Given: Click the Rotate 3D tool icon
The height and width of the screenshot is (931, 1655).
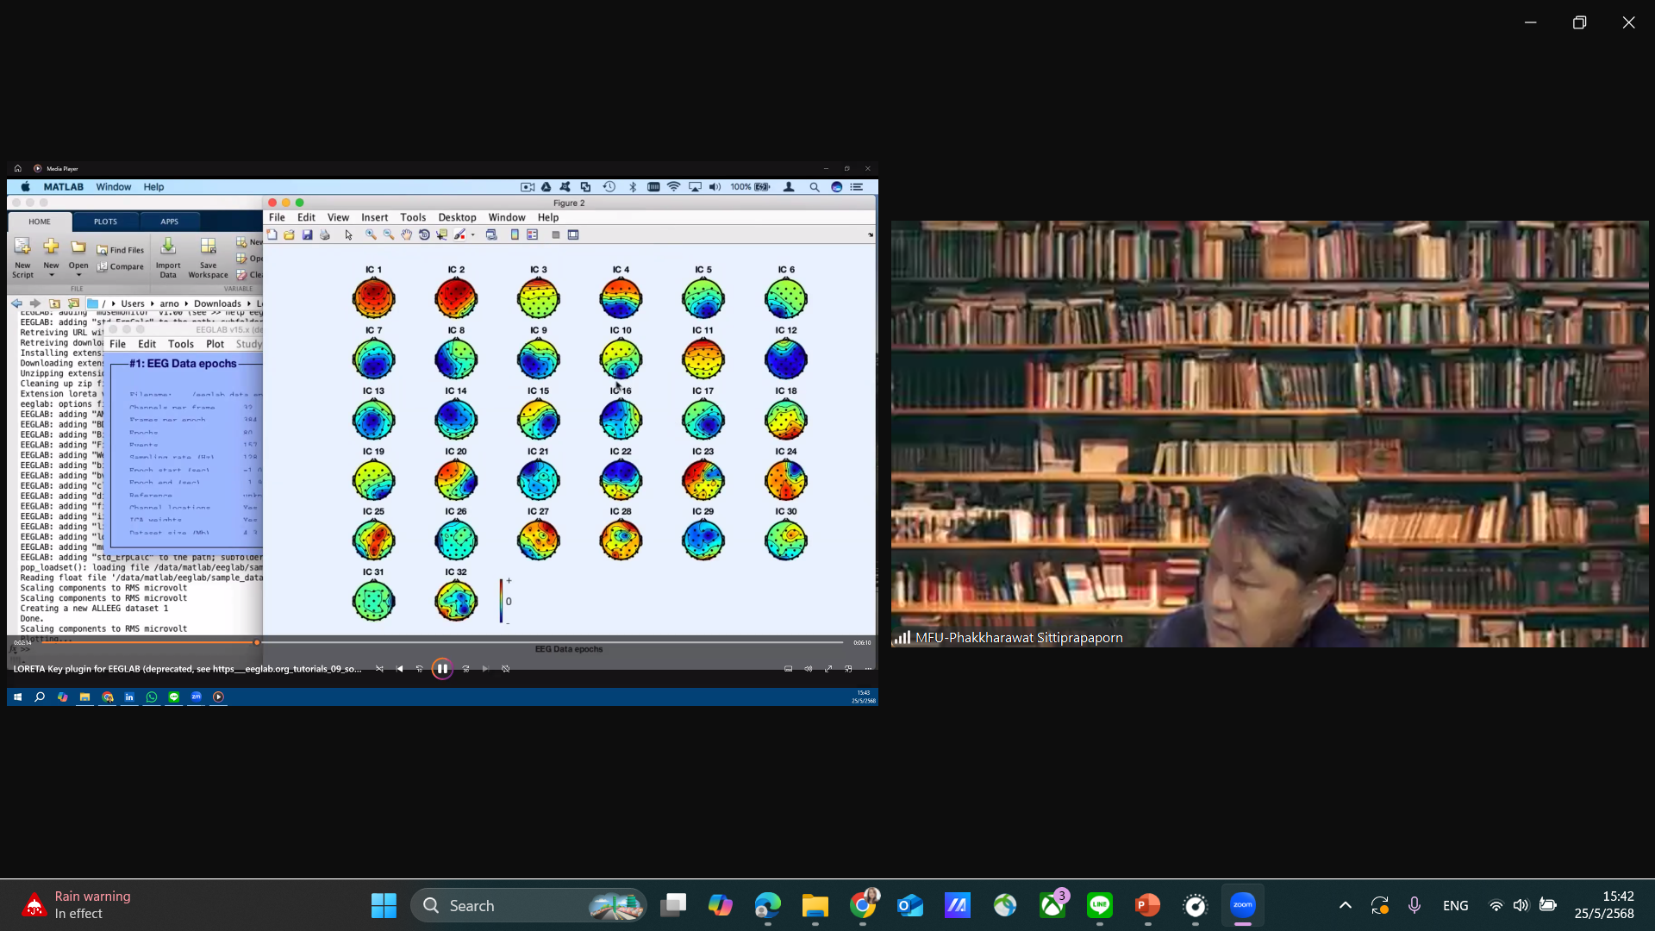Looking at the screenshot, I should (424, 234).
